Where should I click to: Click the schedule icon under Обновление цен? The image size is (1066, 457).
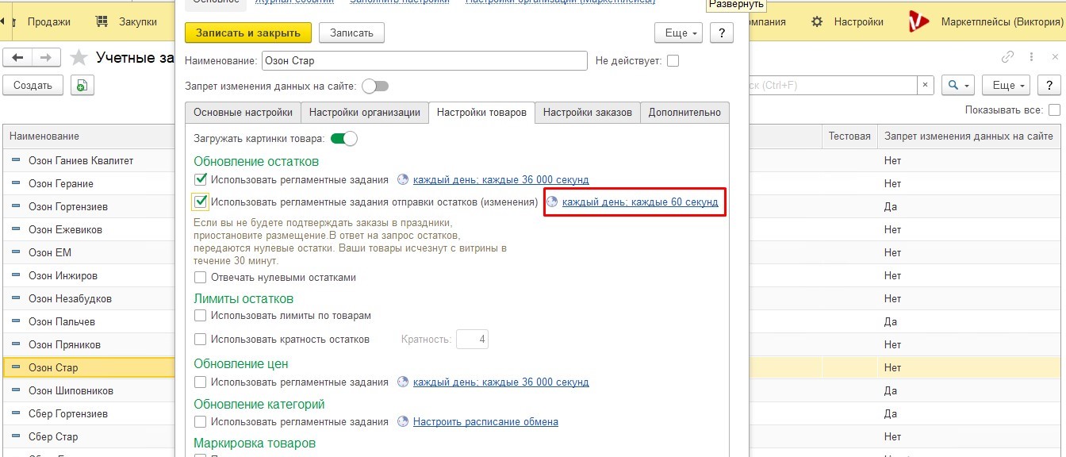click(x=403, y=382)
